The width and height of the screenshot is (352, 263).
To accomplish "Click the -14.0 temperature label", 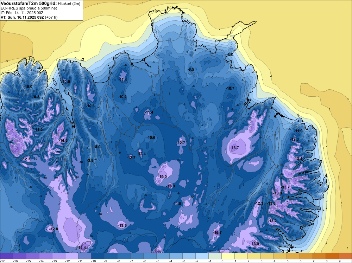I will (x=162, y=177).
